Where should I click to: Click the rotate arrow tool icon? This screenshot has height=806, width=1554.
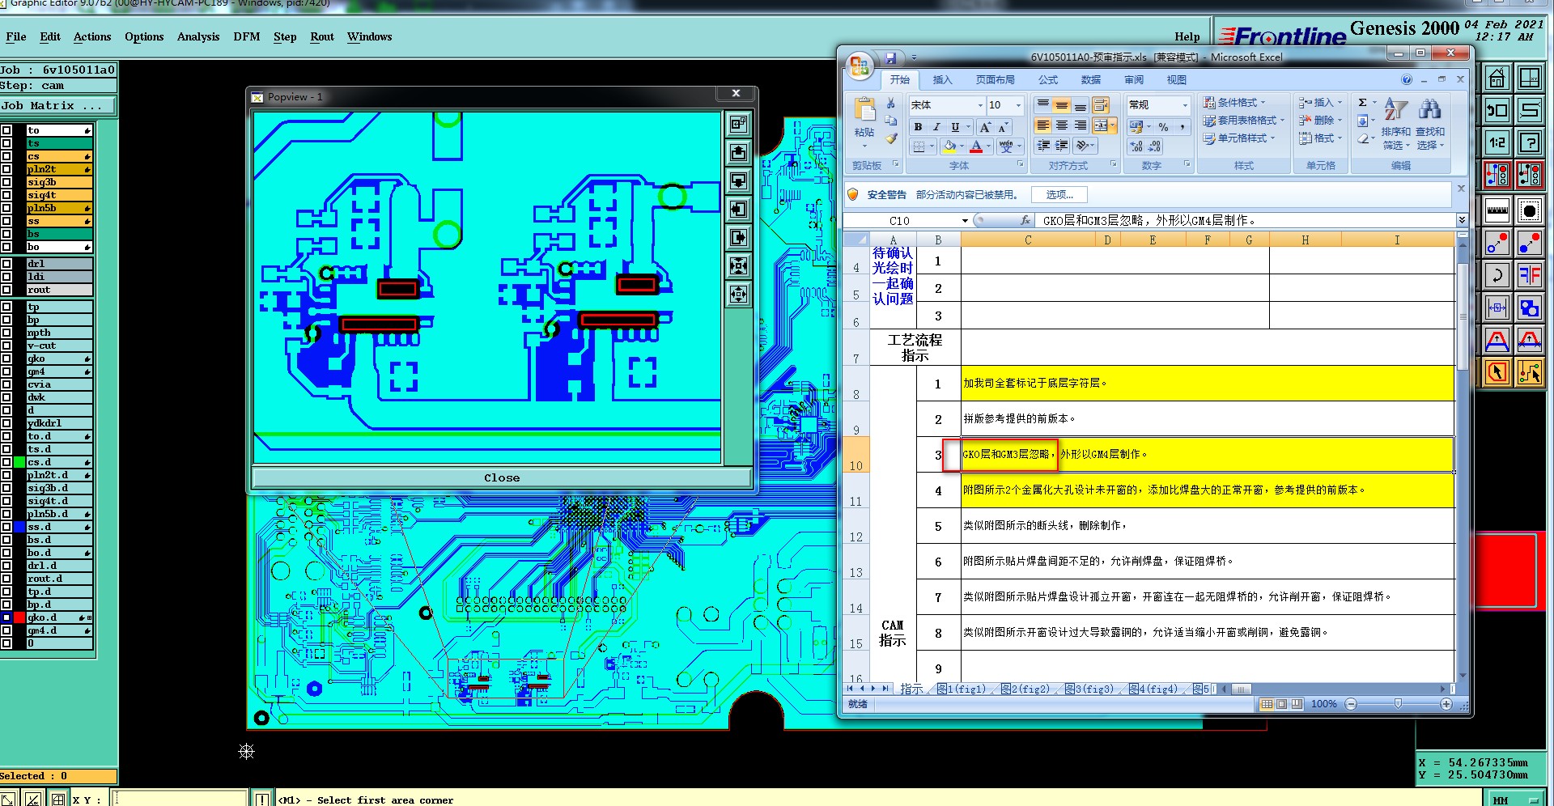pyautogui.click(x=1497, y=274)
